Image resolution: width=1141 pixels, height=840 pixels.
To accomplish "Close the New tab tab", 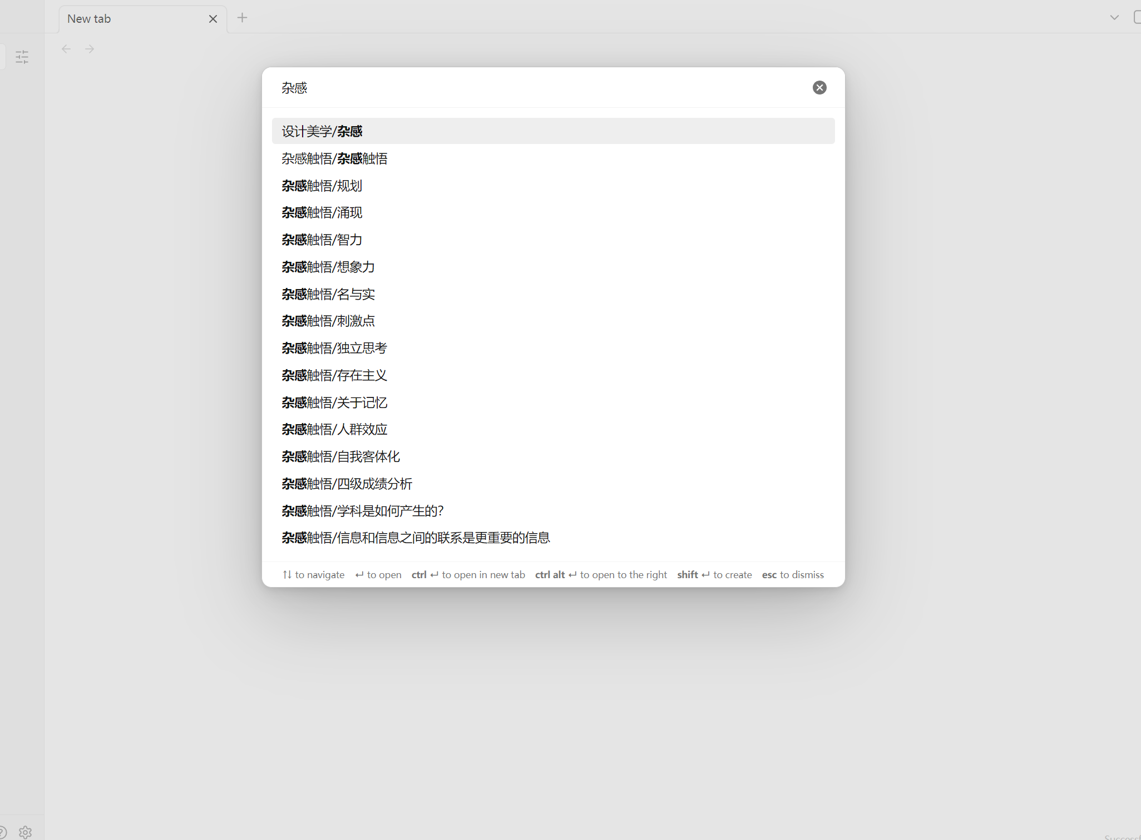I will pyautogui.click(x=213, y=19).
